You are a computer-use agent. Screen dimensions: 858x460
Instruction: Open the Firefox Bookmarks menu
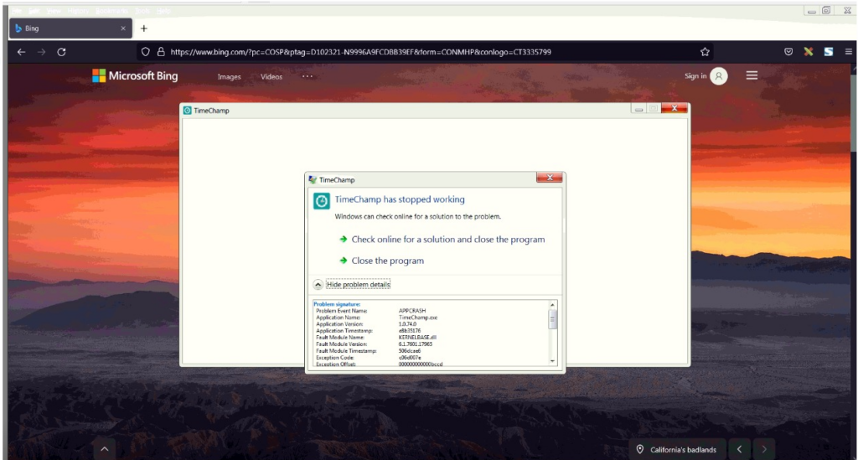click(x=111, y=11)
